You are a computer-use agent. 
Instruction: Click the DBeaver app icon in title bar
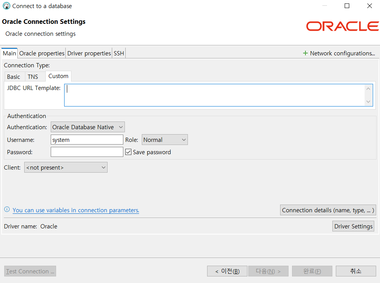pyautogui.click(x=6, y=6)
